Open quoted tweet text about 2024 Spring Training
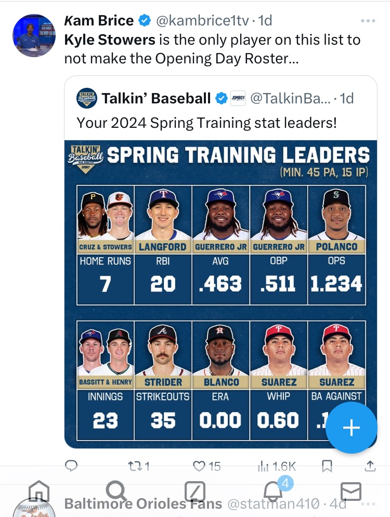The height and width of the screenshot is (517, 390). (206, 123)
